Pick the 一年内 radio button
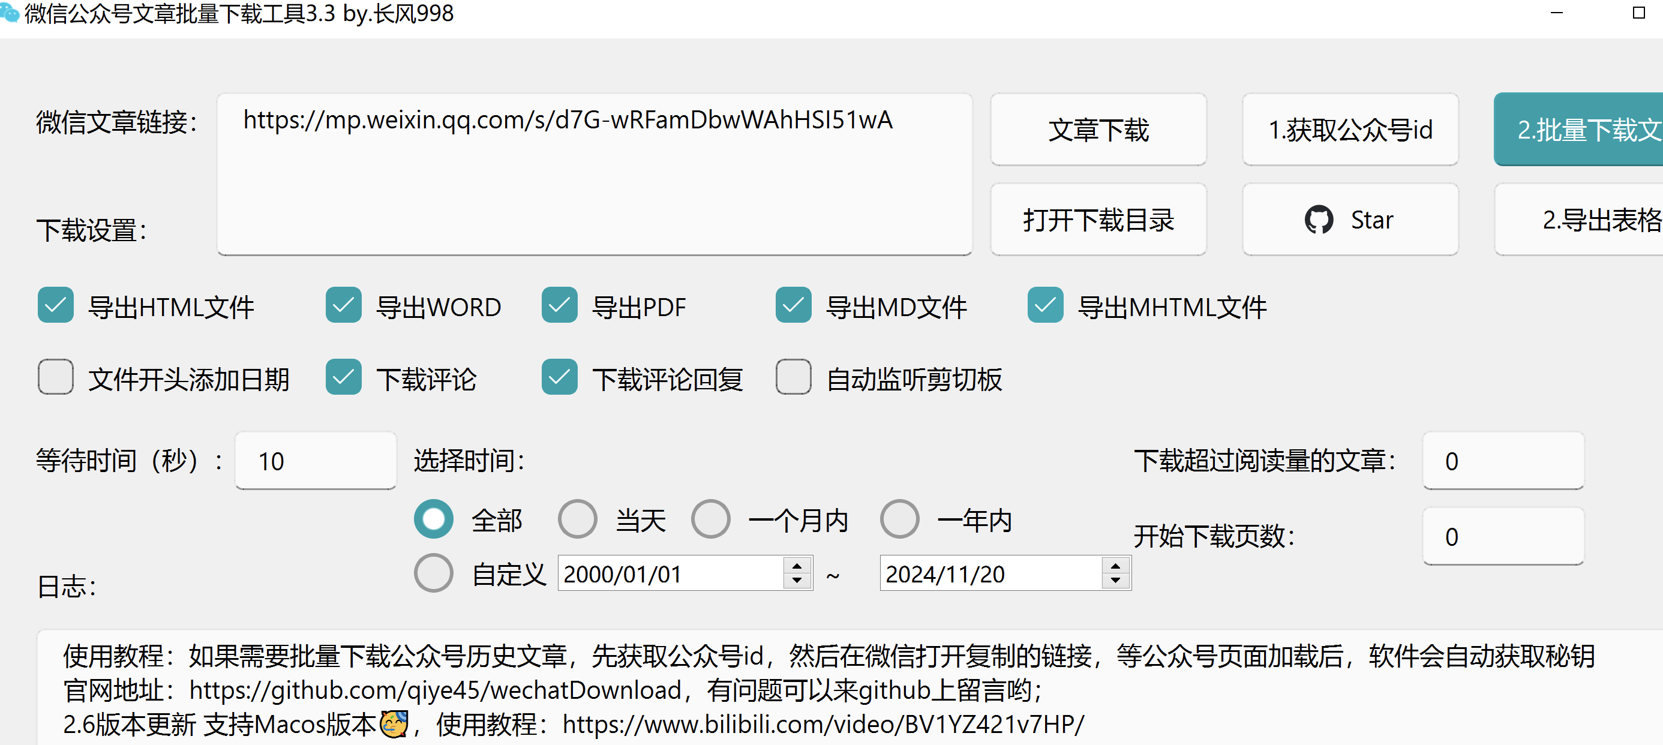1663x745 pixels. pyautogui.click(x=900, y=519)
